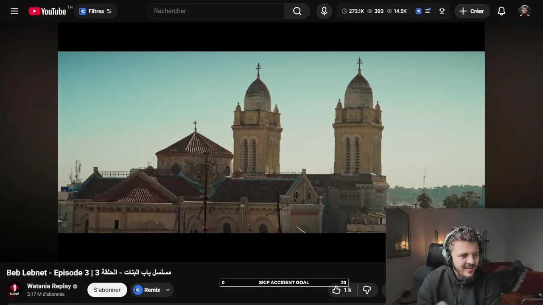Click the clock stat showing 273.1K

tap(353, 11)
